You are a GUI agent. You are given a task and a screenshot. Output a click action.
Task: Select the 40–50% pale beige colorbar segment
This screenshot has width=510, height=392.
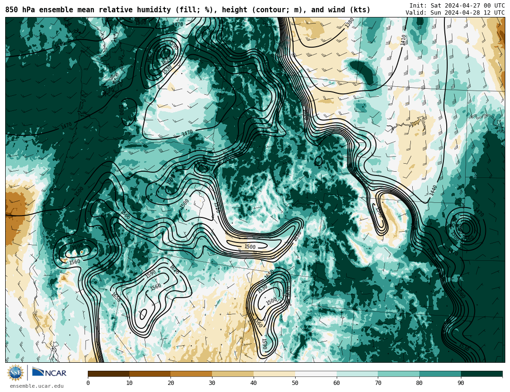pos(274,374)
